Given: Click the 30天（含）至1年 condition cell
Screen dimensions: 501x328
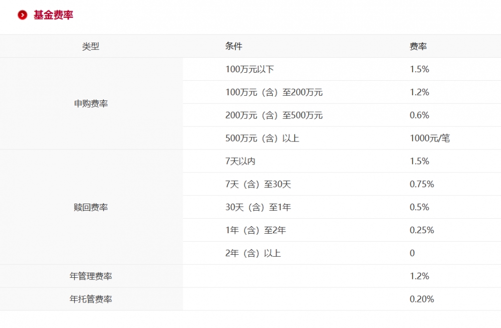Looking at the screenshot, I should point(260,207).
